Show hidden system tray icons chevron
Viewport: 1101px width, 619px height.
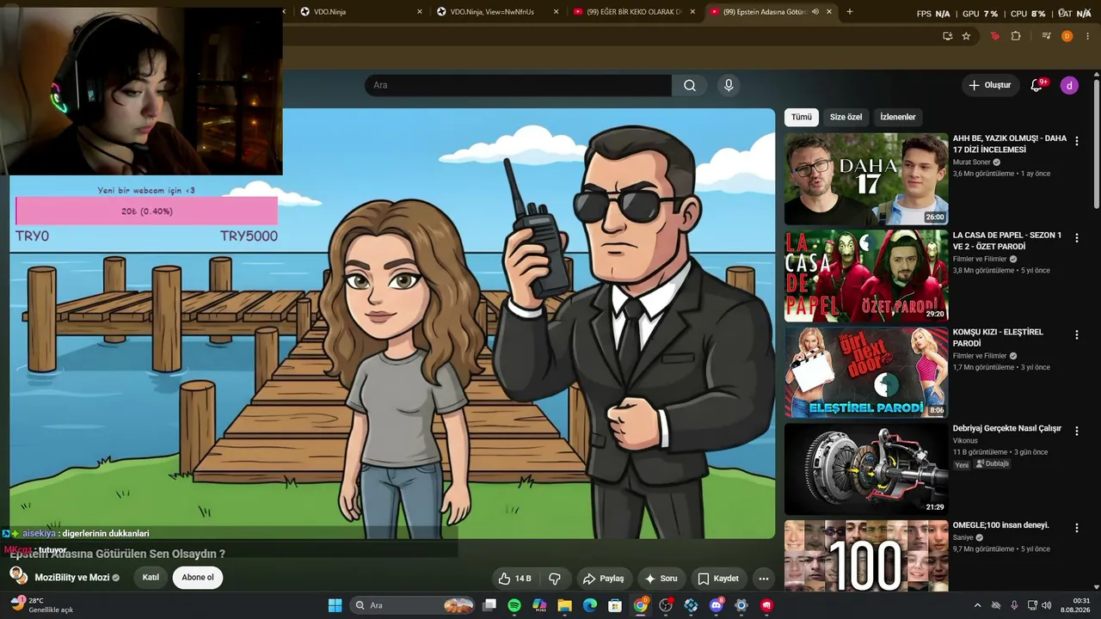[977, 605]
